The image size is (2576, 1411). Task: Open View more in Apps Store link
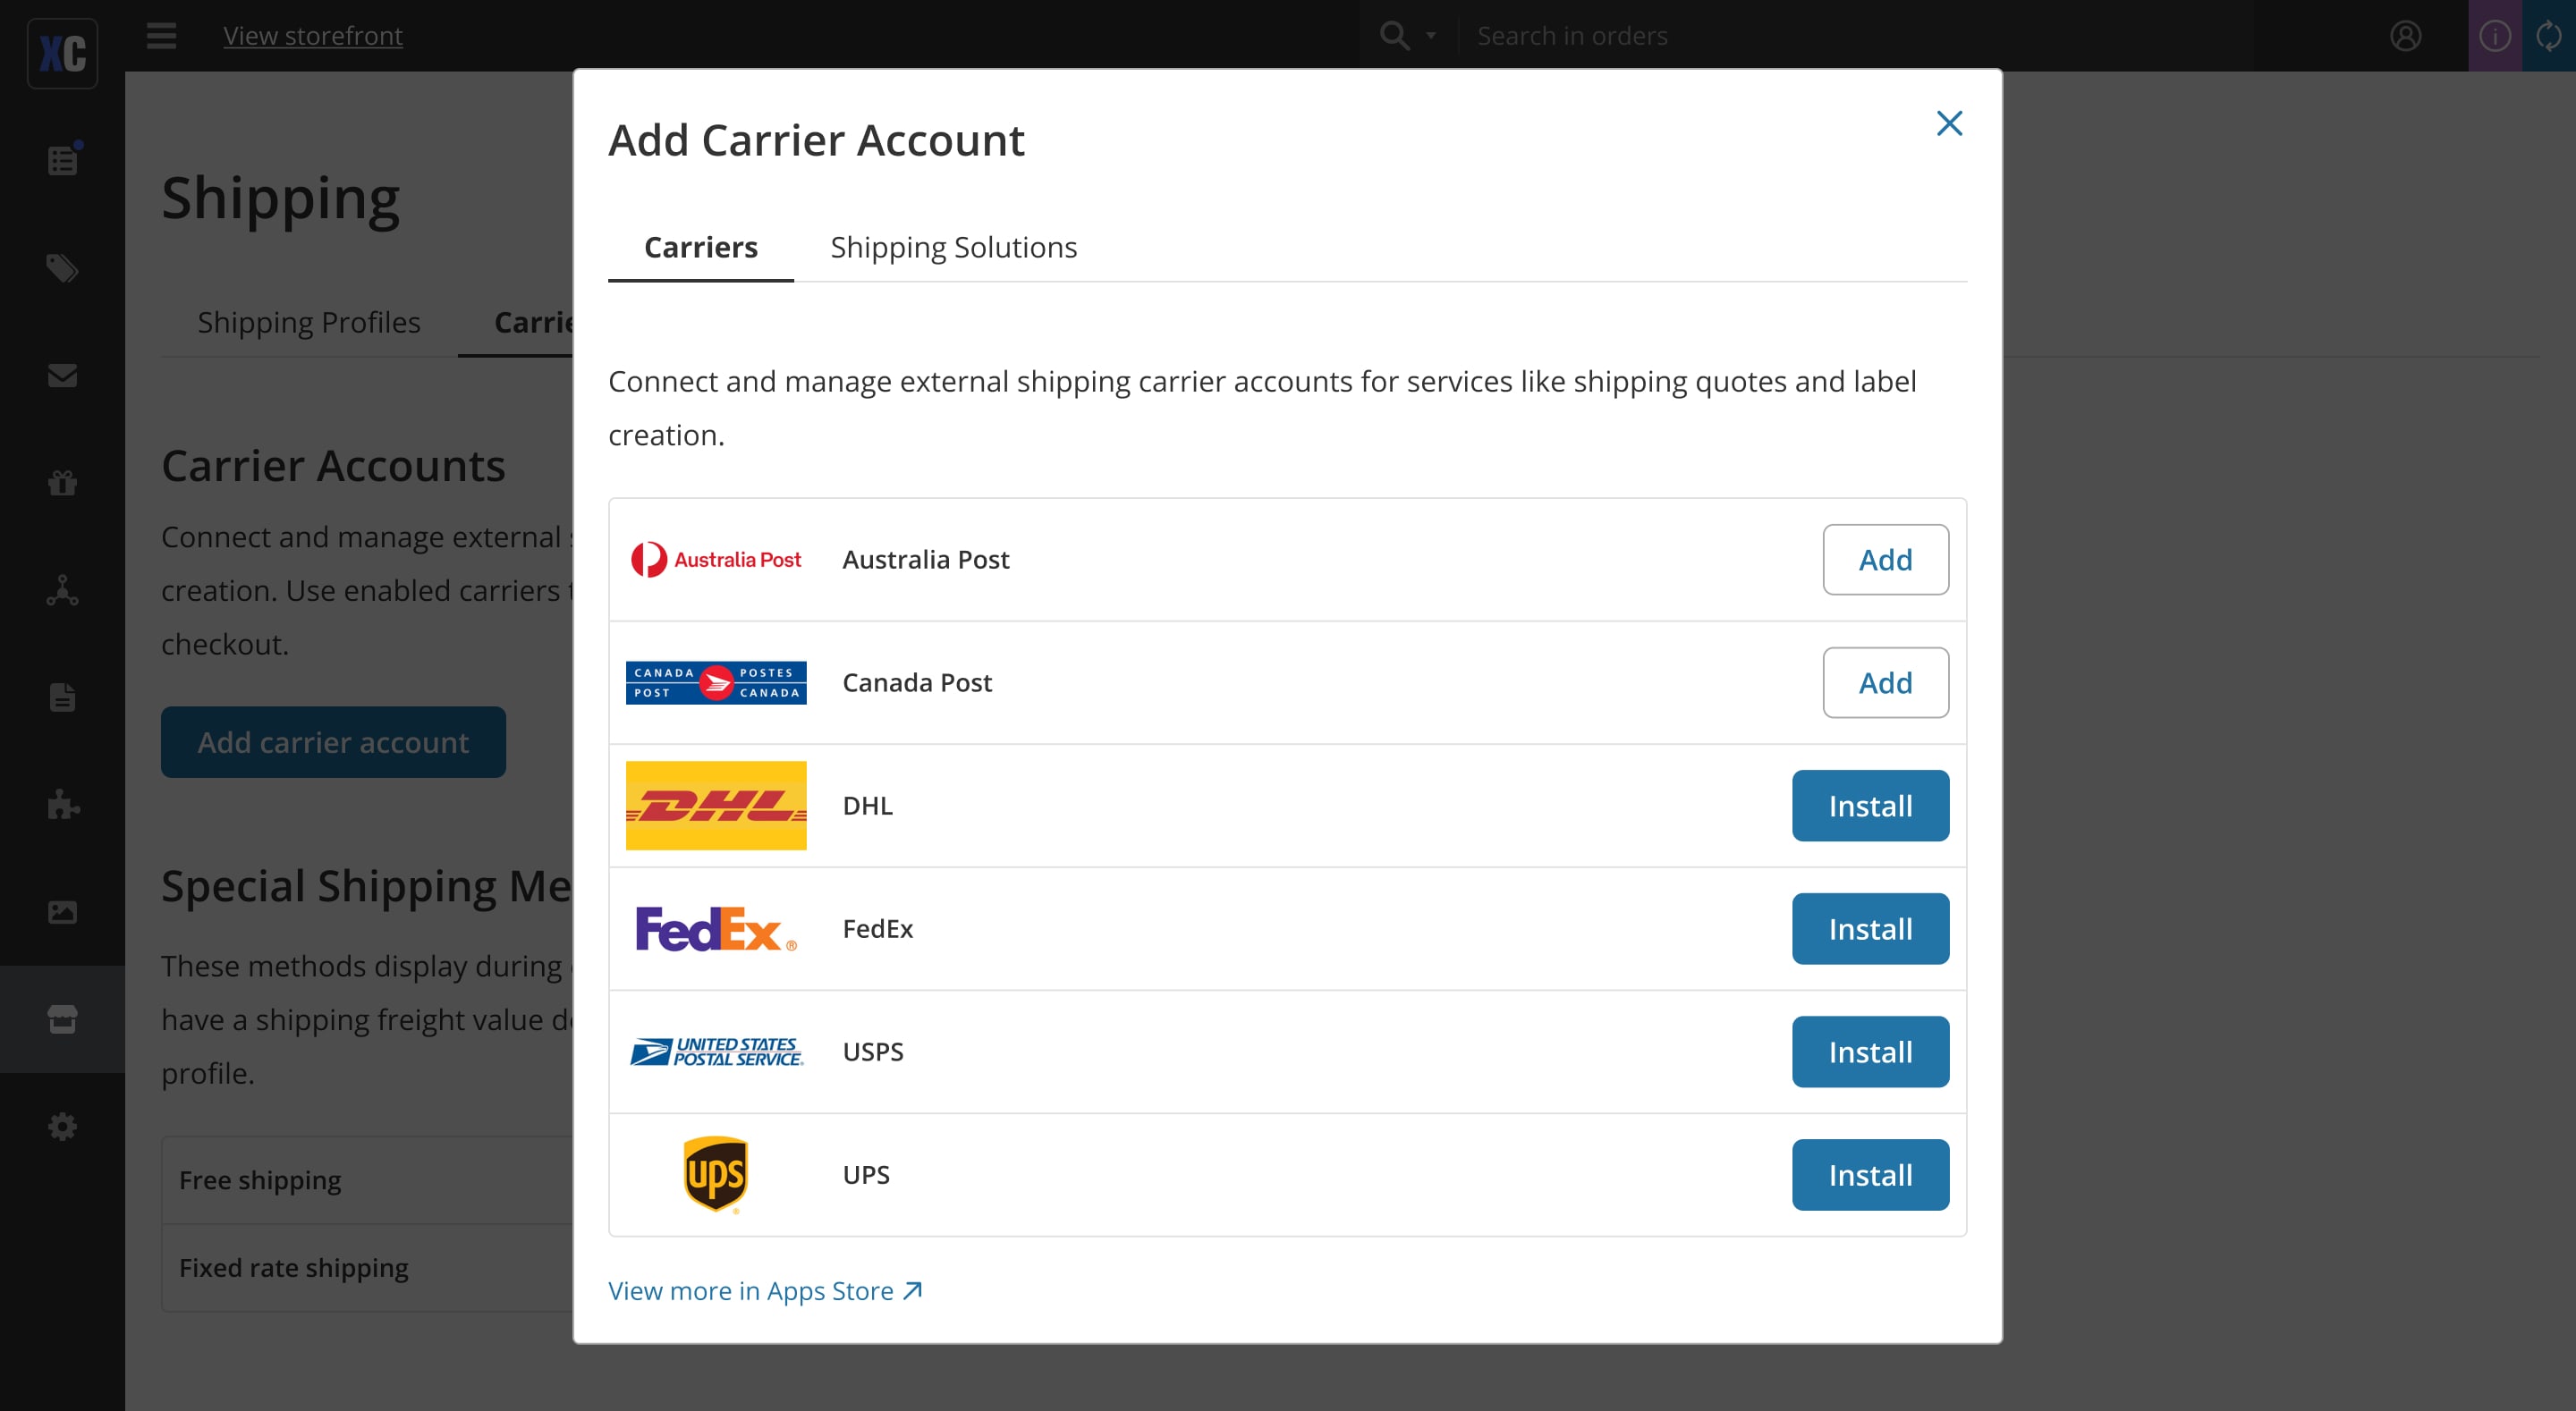765,1290
